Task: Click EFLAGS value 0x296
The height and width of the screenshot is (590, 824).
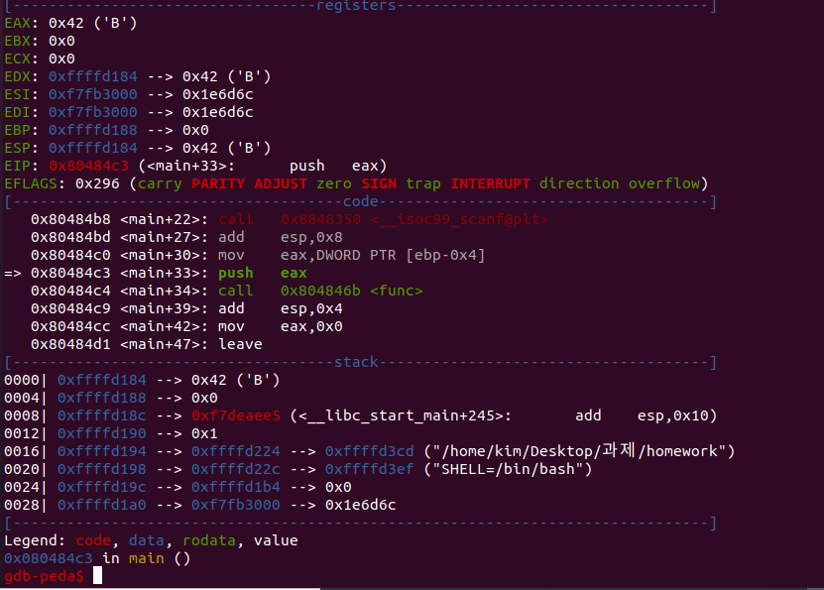Action: coord(97,183)
